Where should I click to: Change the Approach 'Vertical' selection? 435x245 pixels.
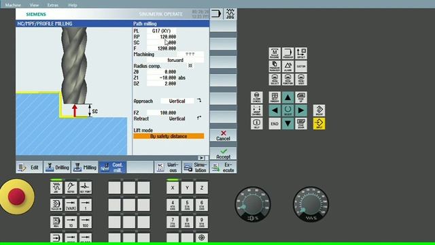click(x=177, y=101)
